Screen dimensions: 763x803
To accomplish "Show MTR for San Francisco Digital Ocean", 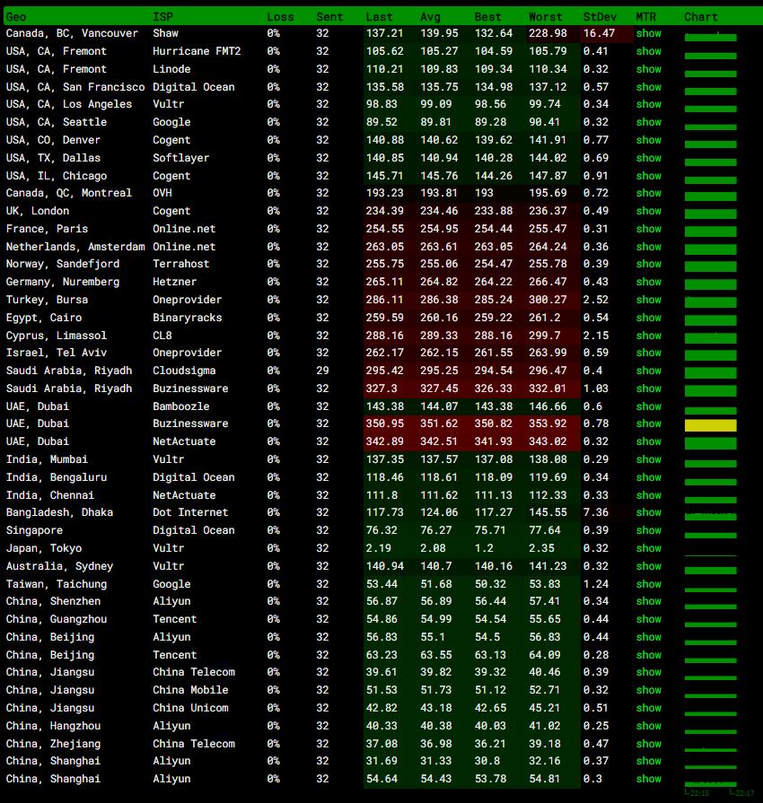I will click(648, 87).
